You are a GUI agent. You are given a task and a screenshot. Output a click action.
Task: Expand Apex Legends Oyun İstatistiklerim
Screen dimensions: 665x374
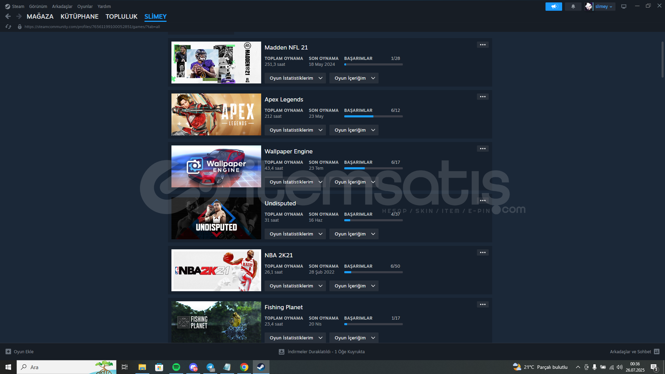pos(295,130)
